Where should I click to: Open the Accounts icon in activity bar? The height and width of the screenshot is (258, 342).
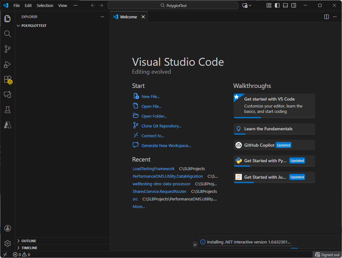point(7,228)
